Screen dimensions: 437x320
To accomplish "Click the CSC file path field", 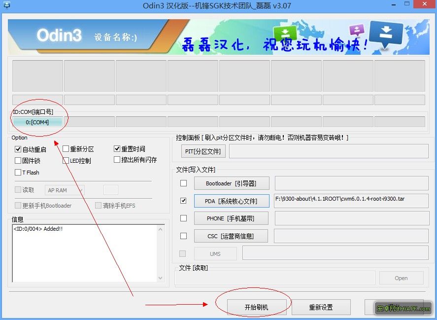I will [351, 236].
